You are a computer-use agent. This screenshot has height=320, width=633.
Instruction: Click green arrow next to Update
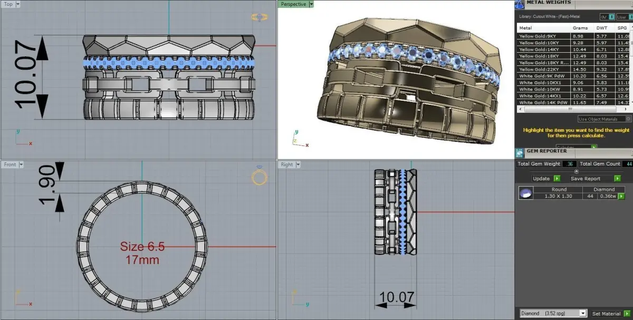(557, 179)
